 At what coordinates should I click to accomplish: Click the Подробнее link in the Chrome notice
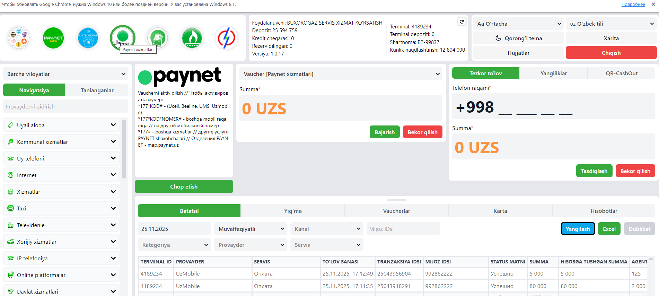click(x=633, y=5)
